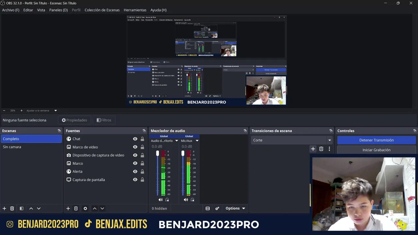Image resolution: width=418 pixels, height=235 pixels.
Task: Lock the Marco source
Action: 142,163
